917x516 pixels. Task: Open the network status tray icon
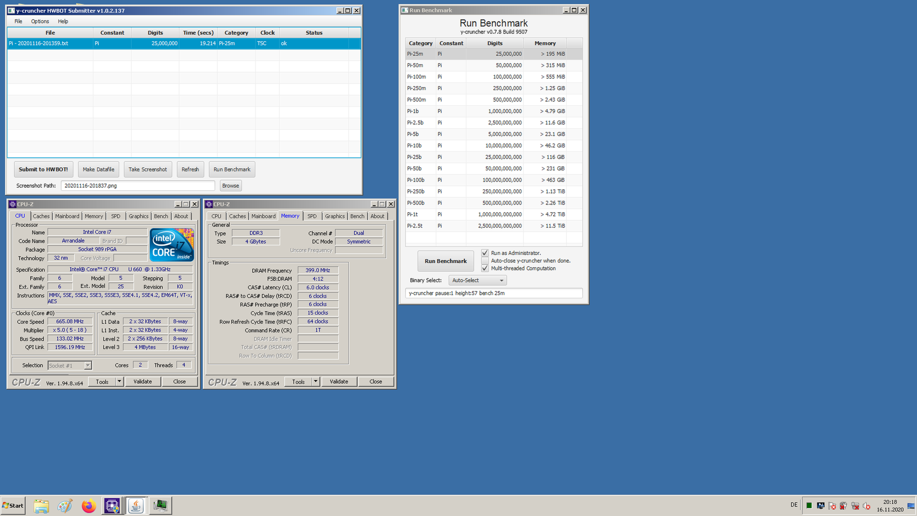click(855, 505)
